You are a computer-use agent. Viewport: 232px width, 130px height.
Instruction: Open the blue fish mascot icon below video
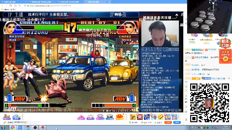[x=17, y=117]
